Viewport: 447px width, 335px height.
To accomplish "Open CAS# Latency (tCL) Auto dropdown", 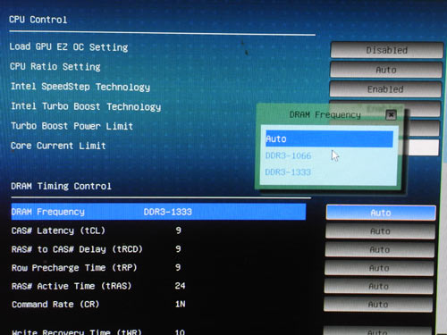I will click(380, 231).
